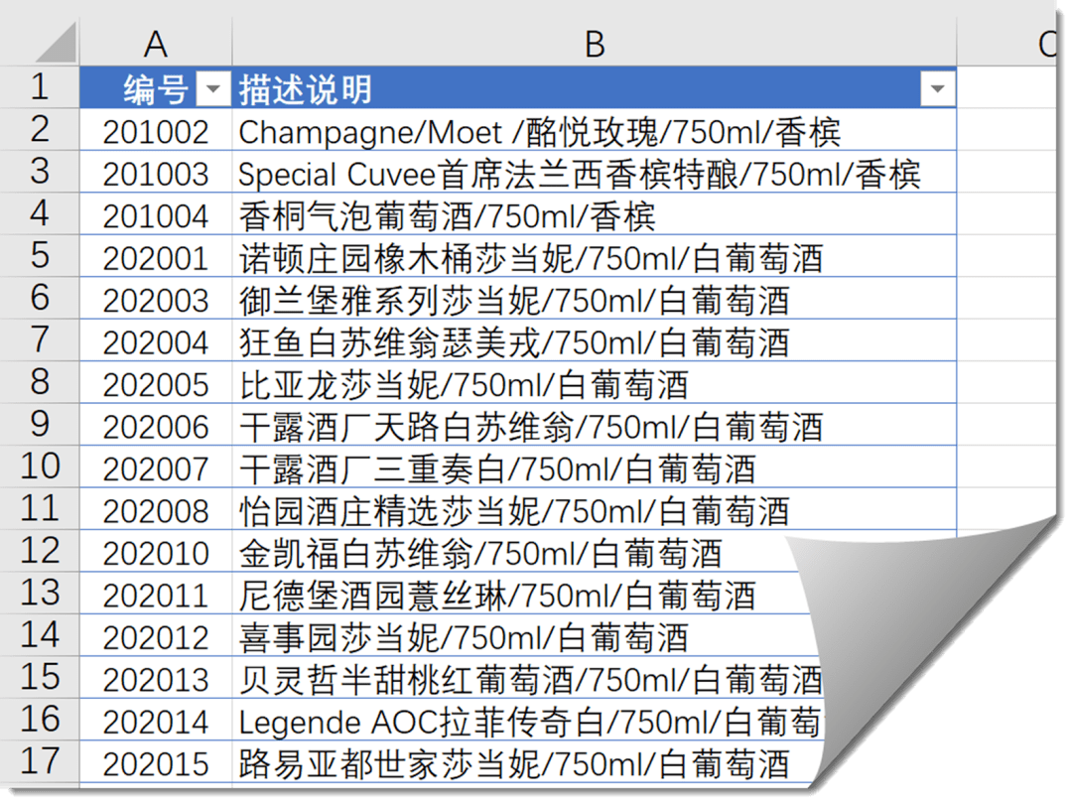Click cell containing 202013

[x=156, y=679]
